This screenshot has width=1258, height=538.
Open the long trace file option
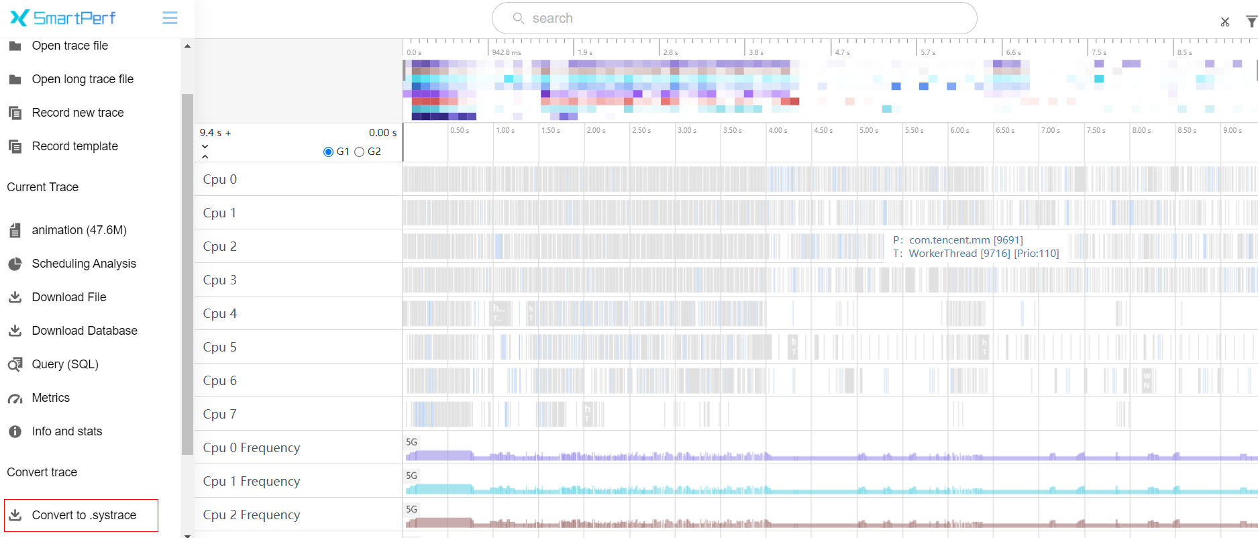coord(83,79)
